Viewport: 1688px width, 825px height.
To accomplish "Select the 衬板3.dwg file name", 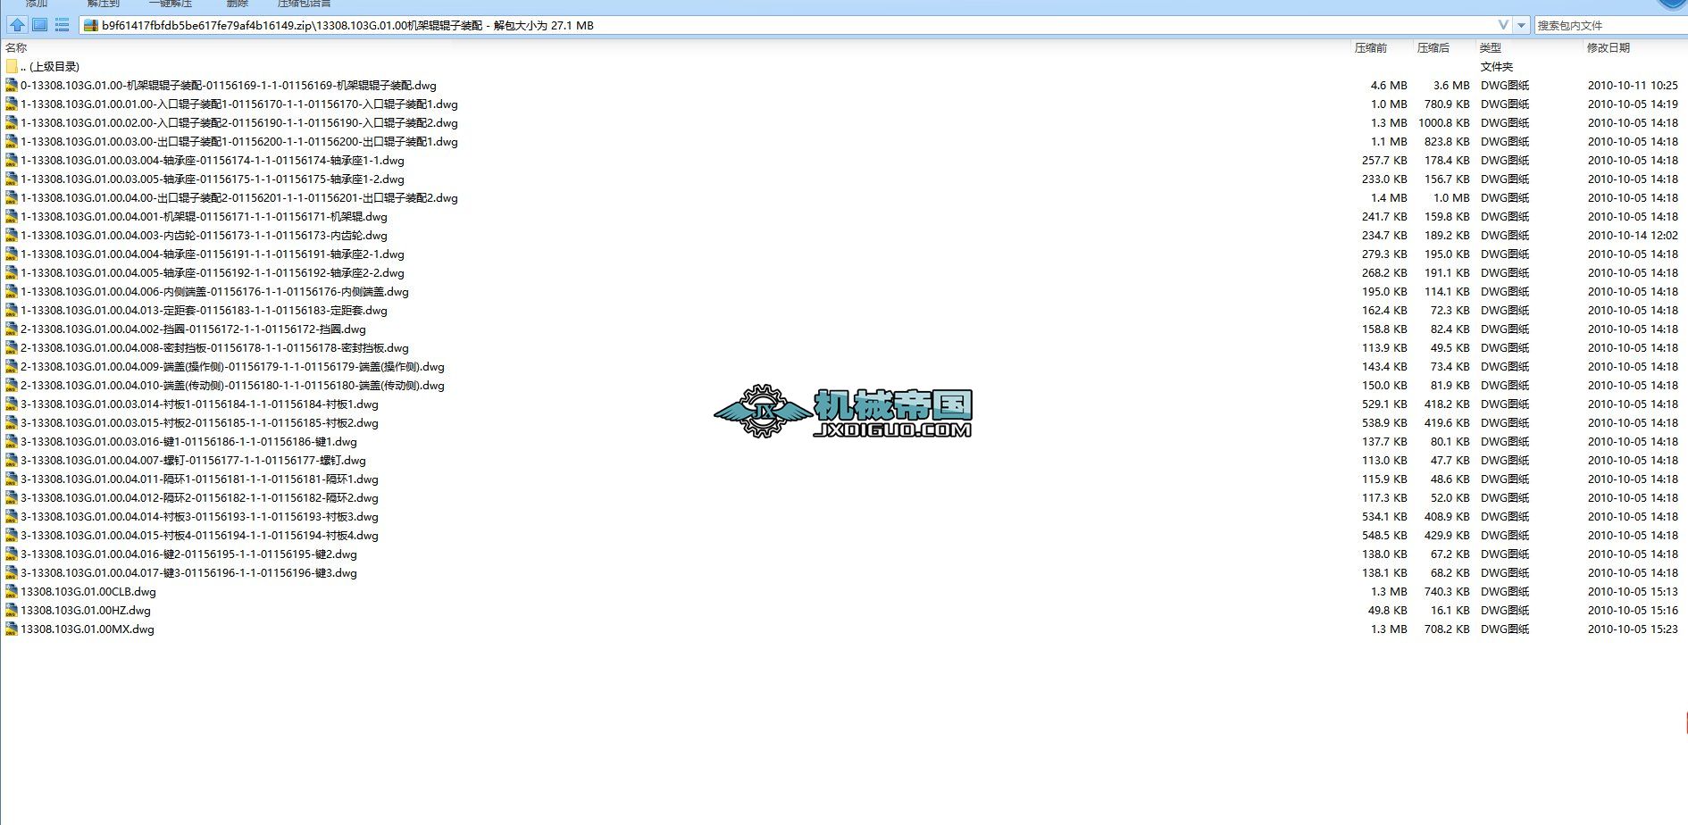I will (x=199, y=517).
